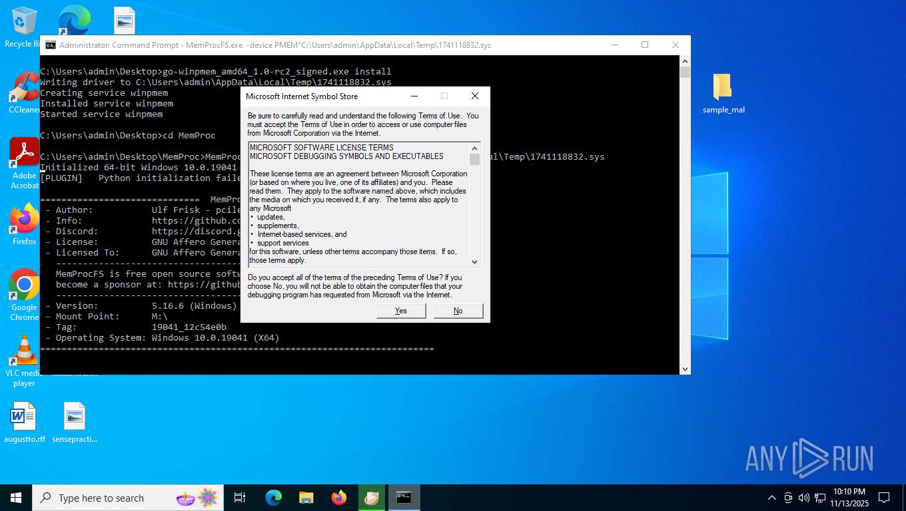
Task: Open the notification center
Action: pos(884,498)
